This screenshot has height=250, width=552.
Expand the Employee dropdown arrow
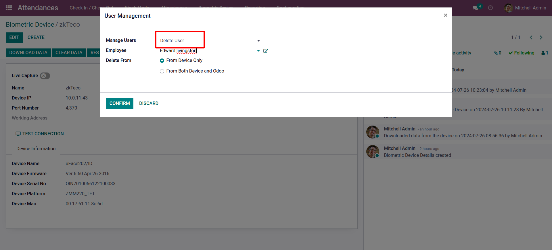[x=258, y=51]
